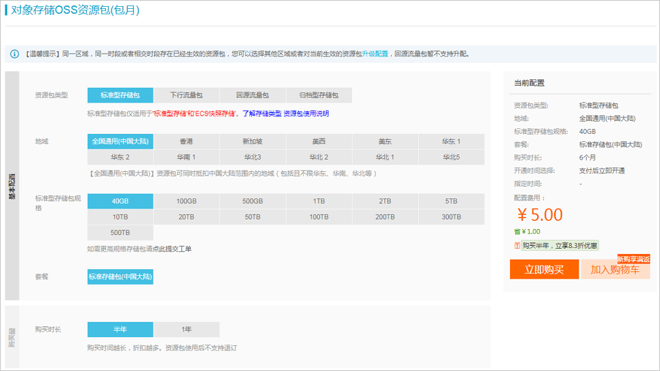Screen dimensions: 660x371
Task: Open the 了解存储类型 link
Action: click(262, 113)
